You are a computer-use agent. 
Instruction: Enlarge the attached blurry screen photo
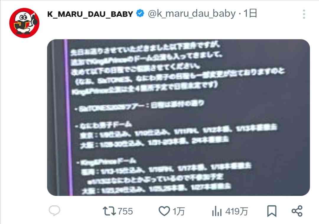tap(178, 117)
